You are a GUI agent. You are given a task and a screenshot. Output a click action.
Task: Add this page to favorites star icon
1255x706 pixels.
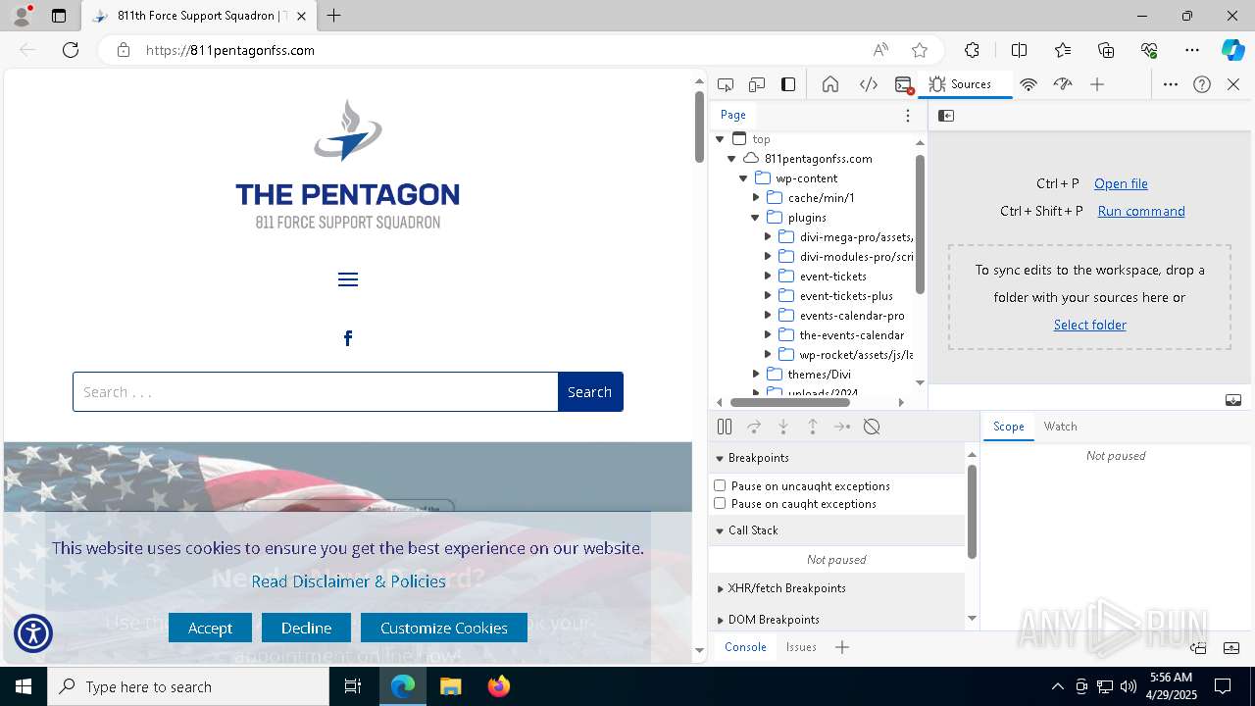coord(920,50)
